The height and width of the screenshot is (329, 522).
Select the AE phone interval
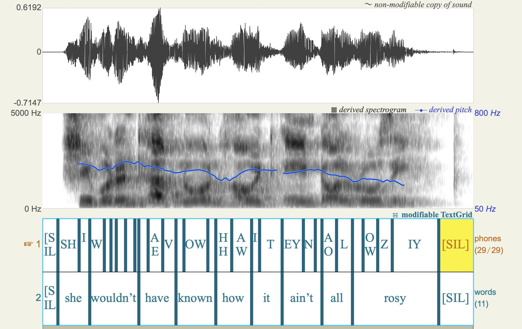(x=155, y=245)
